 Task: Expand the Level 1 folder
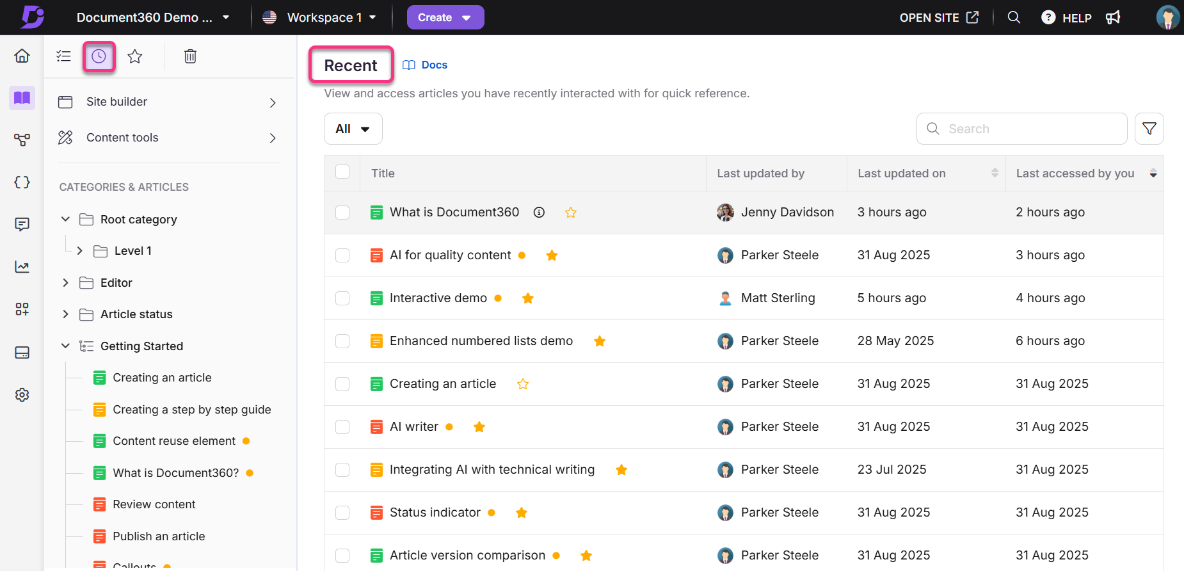pos(79,251)
